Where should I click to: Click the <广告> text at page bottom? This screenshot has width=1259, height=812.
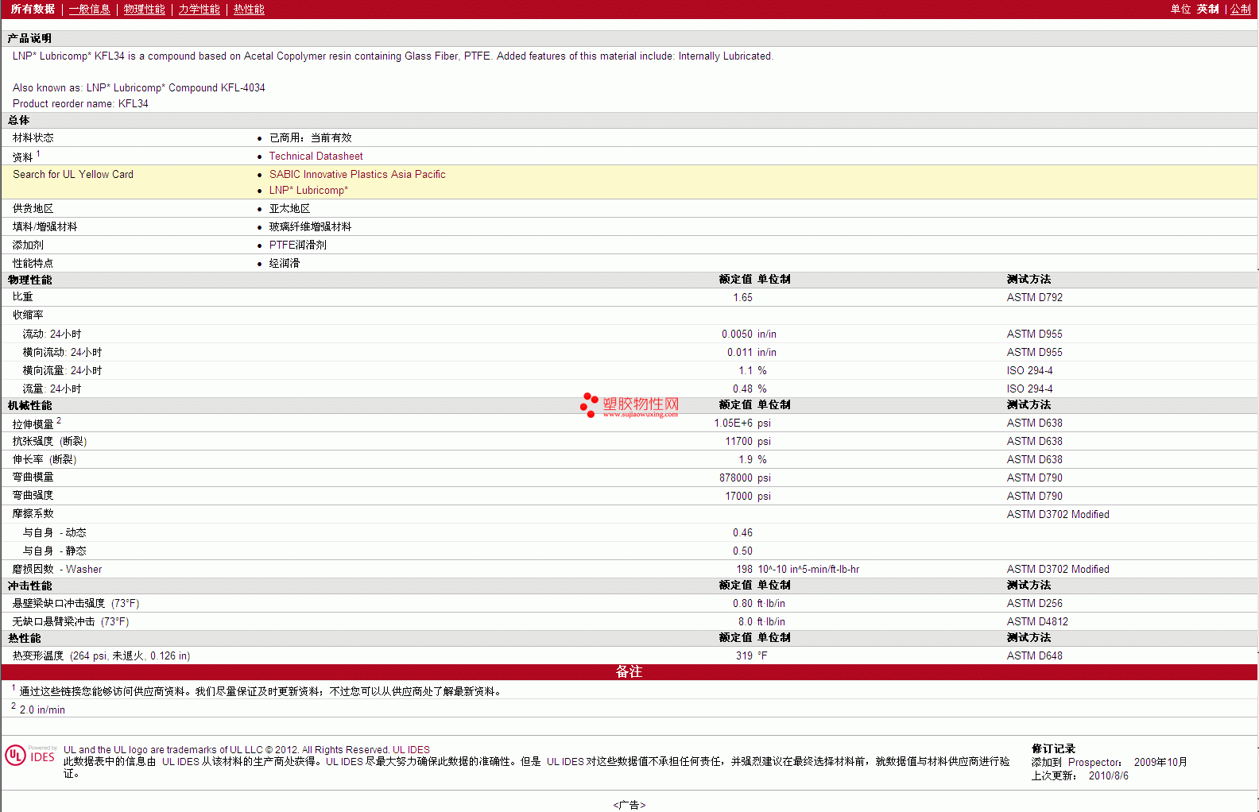tap(629, 805)
